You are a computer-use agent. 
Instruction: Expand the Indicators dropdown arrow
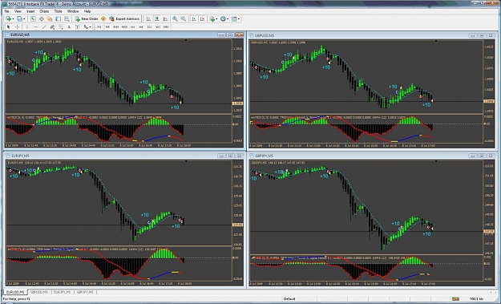coord(216,19)
